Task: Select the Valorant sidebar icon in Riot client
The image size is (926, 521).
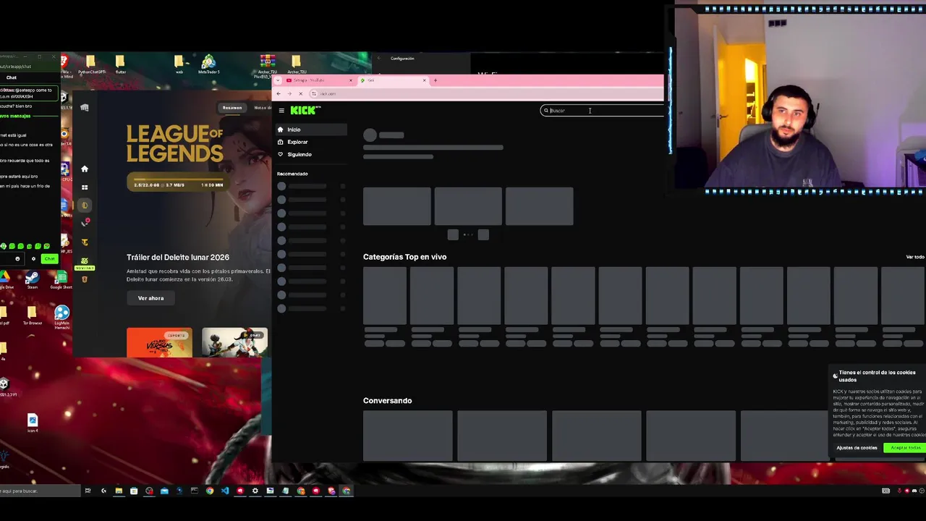Action: (85, 223)
